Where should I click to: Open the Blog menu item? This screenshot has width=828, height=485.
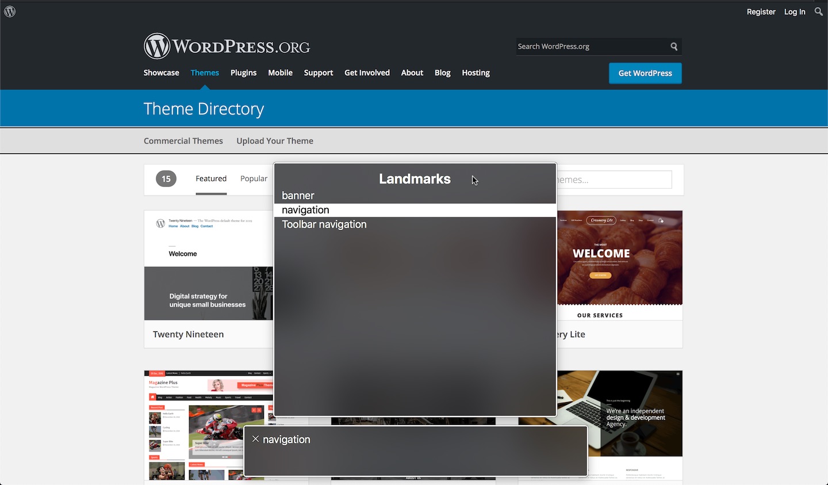(442, 72)
